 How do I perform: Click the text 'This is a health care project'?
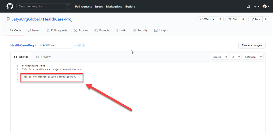point(41,69)
